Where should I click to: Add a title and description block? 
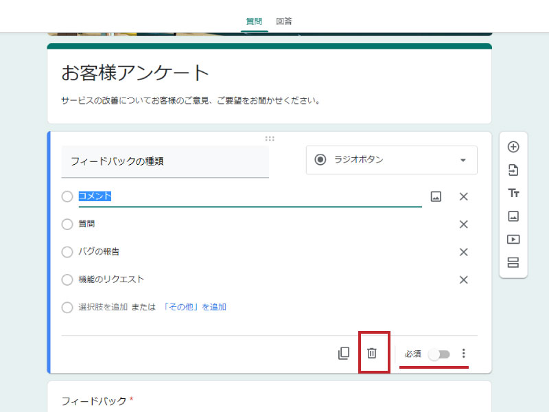513,193
